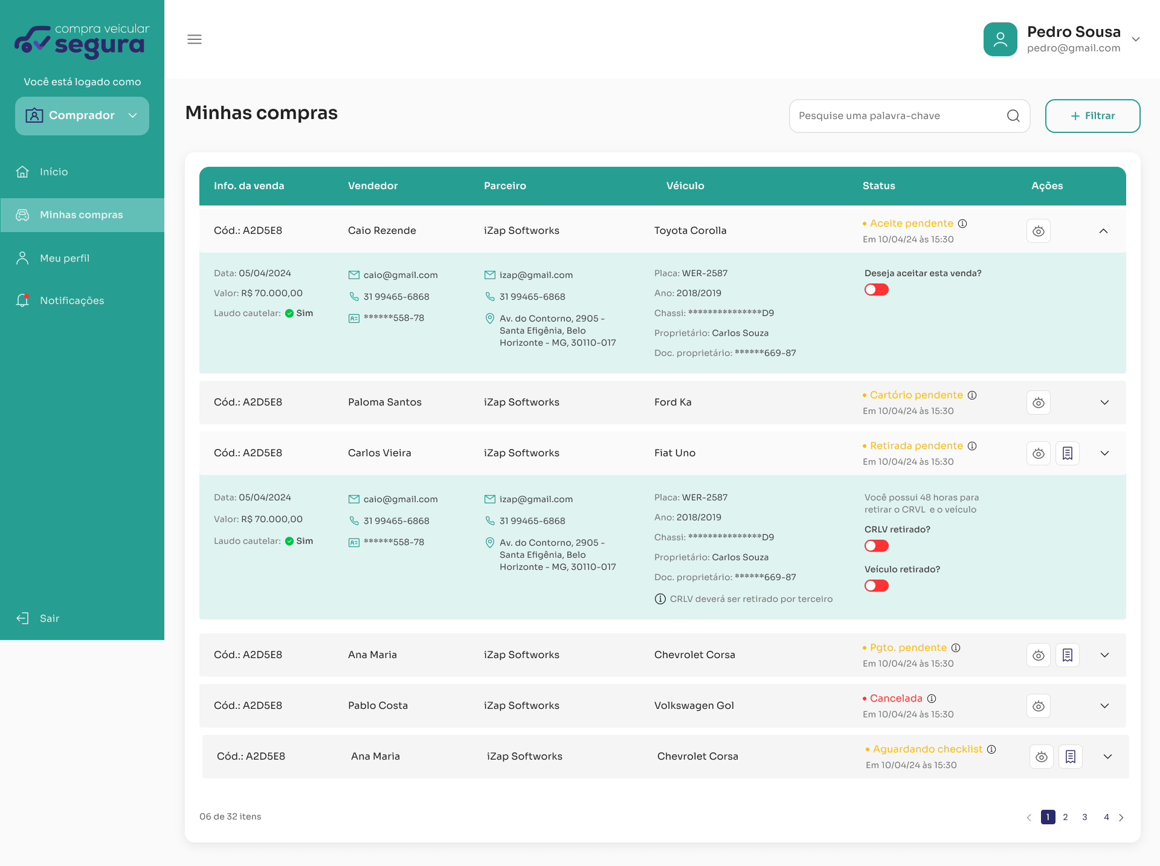The image size is (1160, 866).
Task: Open the Comprador role dropdown
Action: [82, 115]
